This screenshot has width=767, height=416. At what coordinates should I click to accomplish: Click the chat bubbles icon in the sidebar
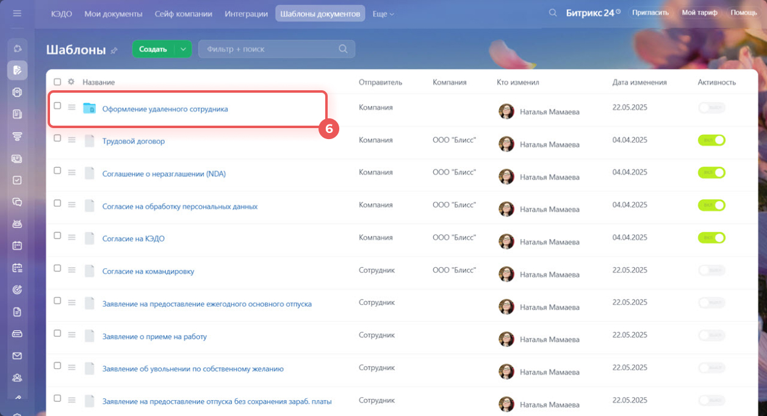pos(17,202)
